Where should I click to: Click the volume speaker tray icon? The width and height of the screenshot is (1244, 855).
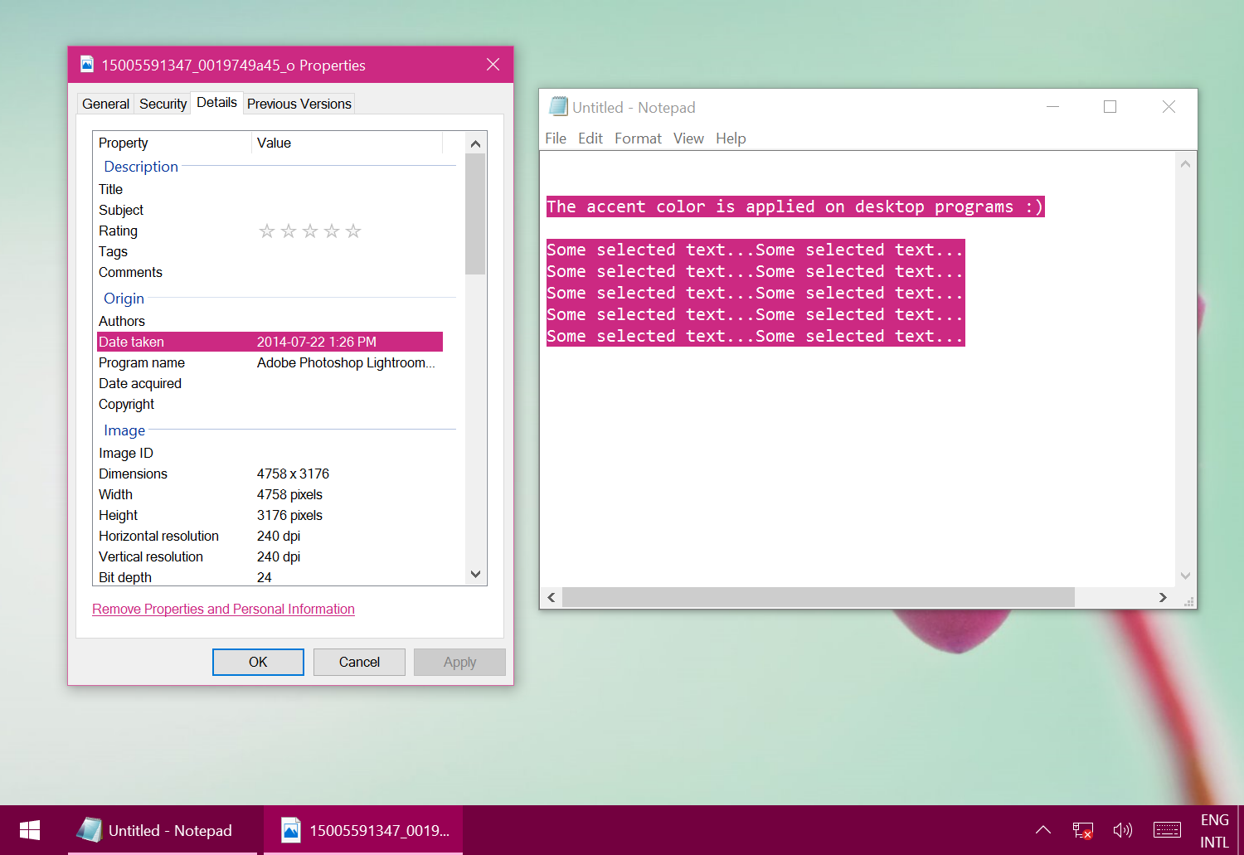click(x=1122, y=830)
